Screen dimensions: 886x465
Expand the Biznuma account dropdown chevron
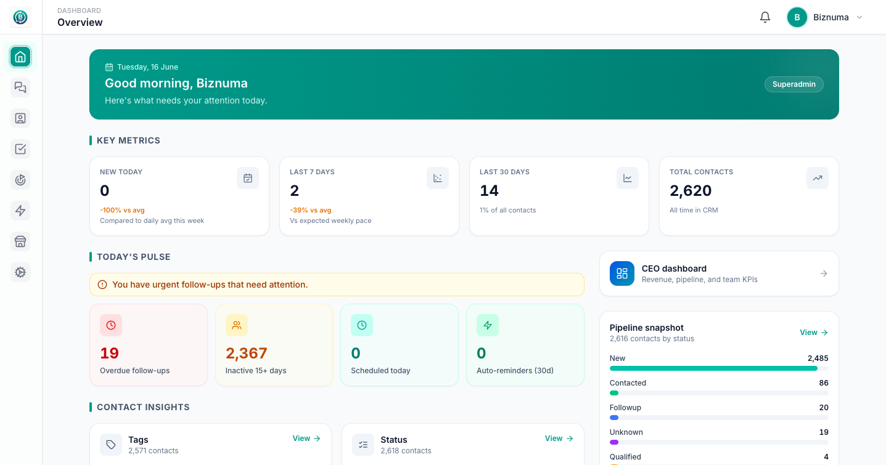pos(859,17)
